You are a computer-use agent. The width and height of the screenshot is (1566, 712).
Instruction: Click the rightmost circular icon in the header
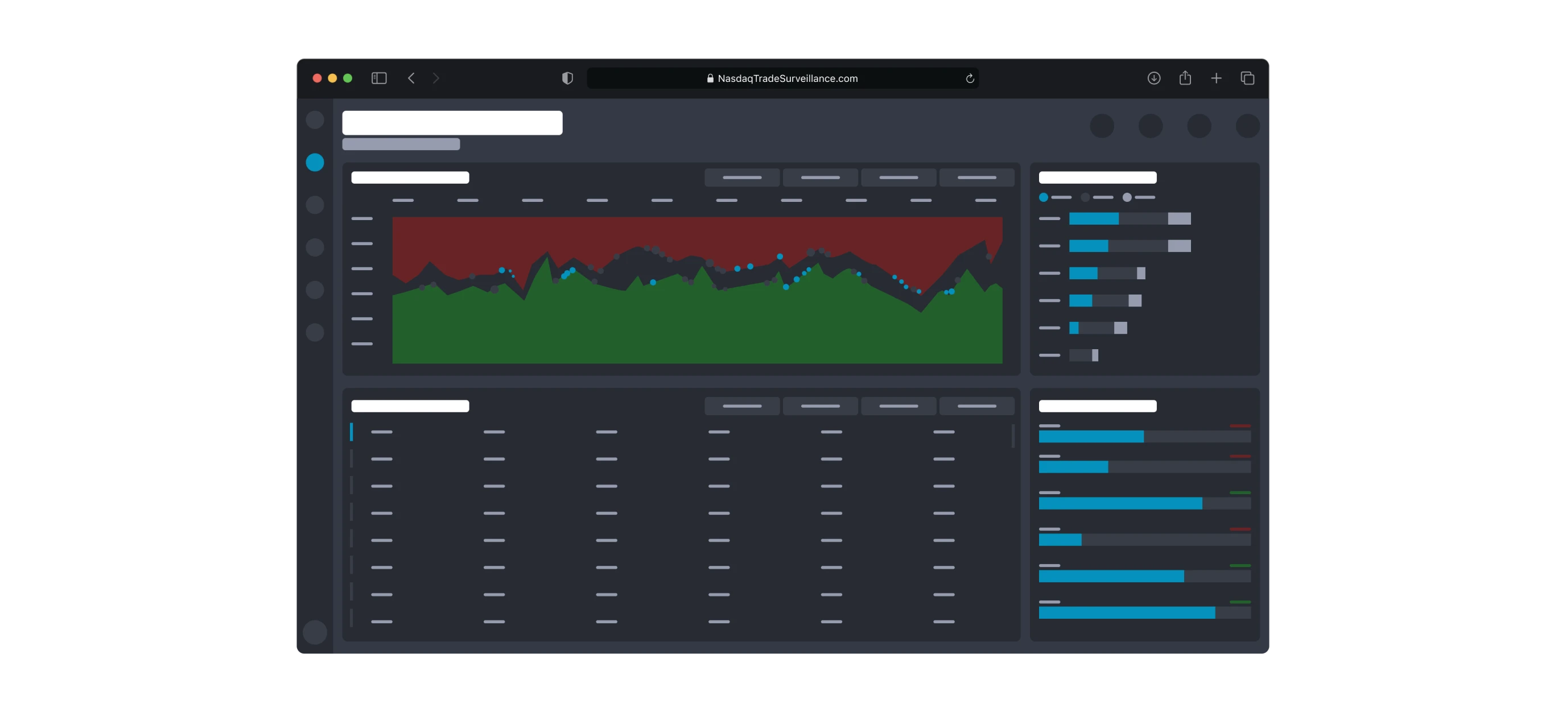[x=1247, y=126]
